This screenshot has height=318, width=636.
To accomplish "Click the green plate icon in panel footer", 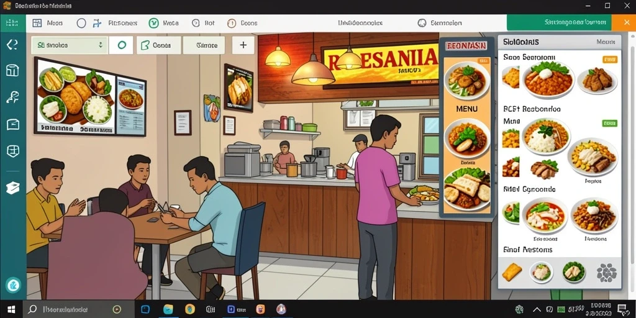I will click(574, 272).
